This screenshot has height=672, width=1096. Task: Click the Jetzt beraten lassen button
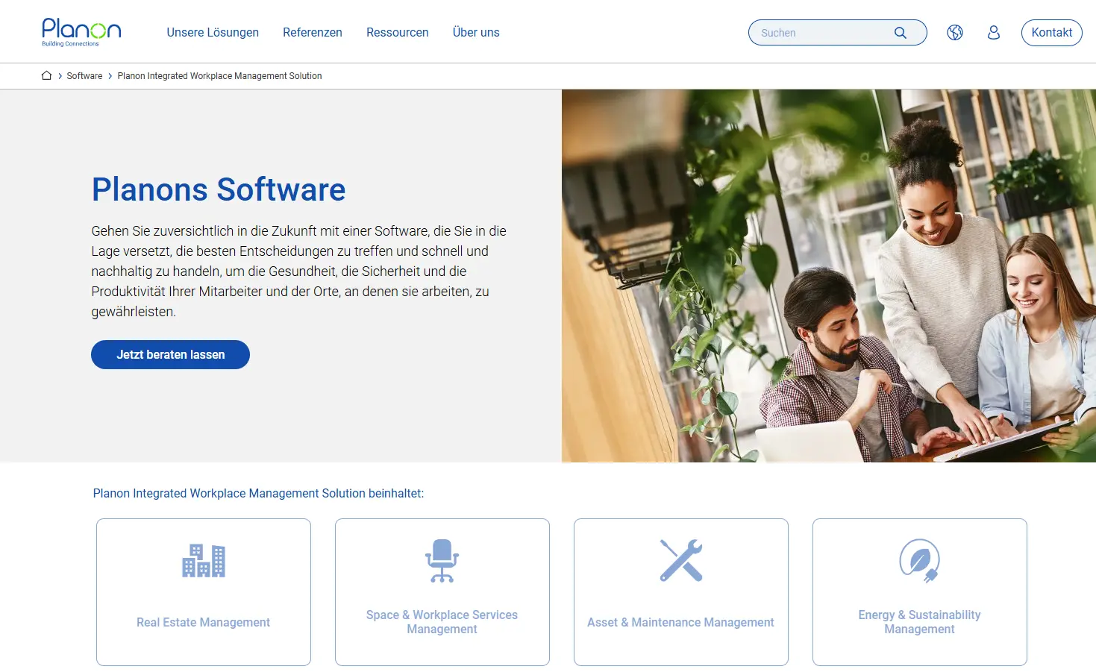[x=170, y=355]
